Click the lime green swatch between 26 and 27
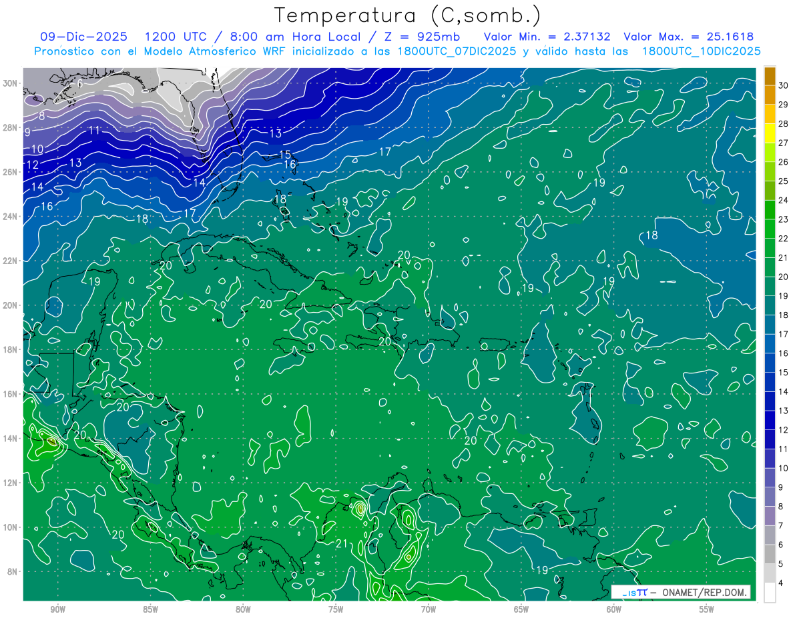 click(770, 152)
